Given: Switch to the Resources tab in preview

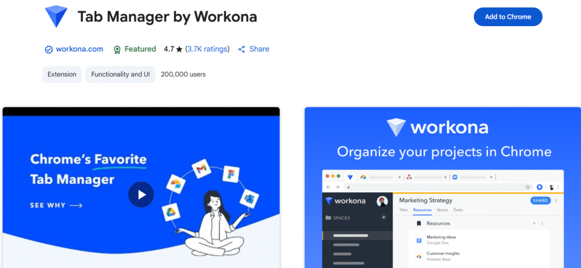Looking at the screenshot, I should (422, 210).
